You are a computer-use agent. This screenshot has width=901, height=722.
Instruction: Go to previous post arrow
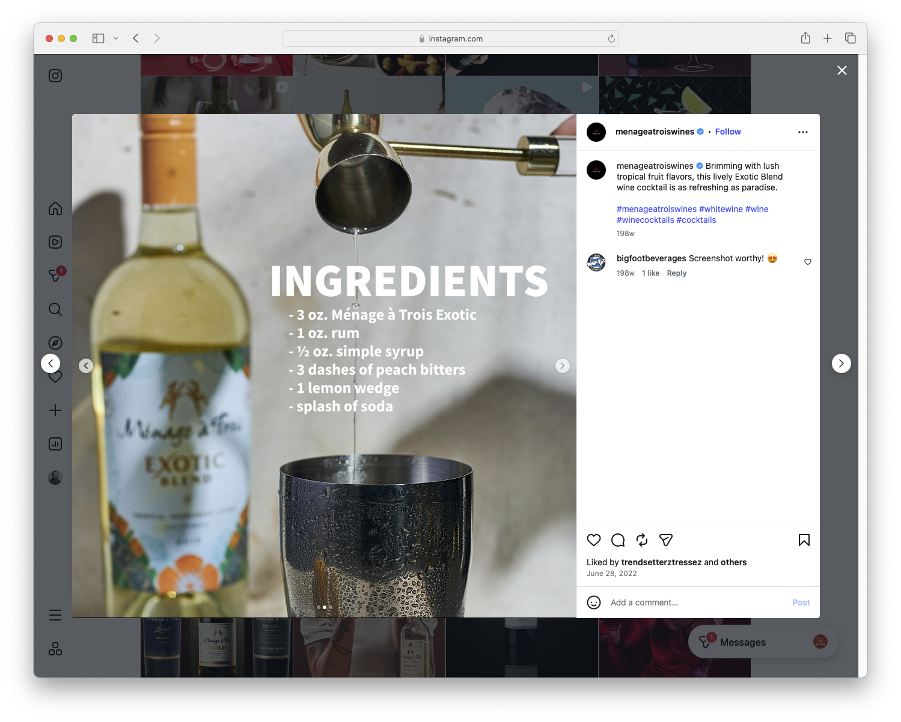click(x=50, y=363)
